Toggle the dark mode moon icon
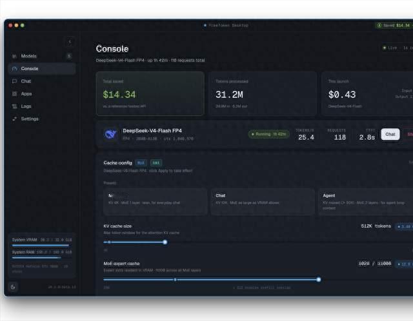The width and height of the screenshot is (413, 321). 13,287
